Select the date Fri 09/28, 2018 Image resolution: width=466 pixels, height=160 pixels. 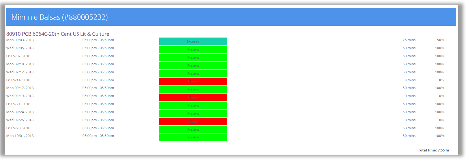18,128
